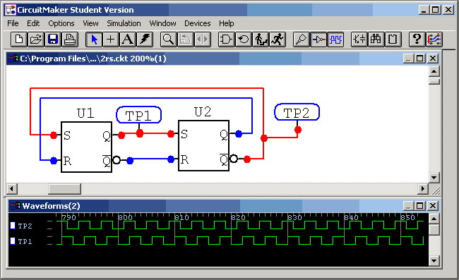
Task: Click the Help question mark icon
Action: (417, 39)
